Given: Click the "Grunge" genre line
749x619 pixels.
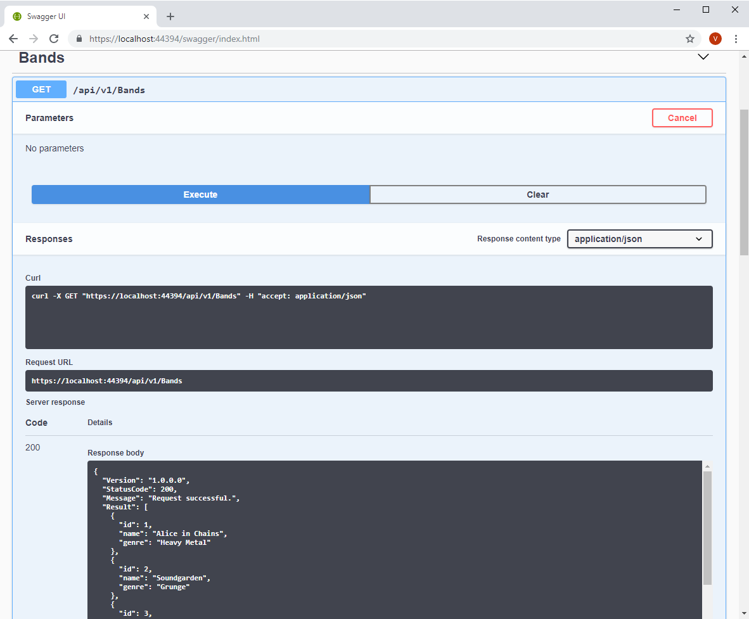Looking at the screenshot, I should [x=154, y=587].
